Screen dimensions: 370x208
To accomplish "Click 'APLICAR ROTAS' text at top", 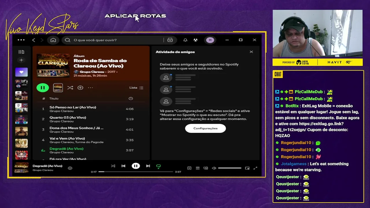I will (135, 16).
